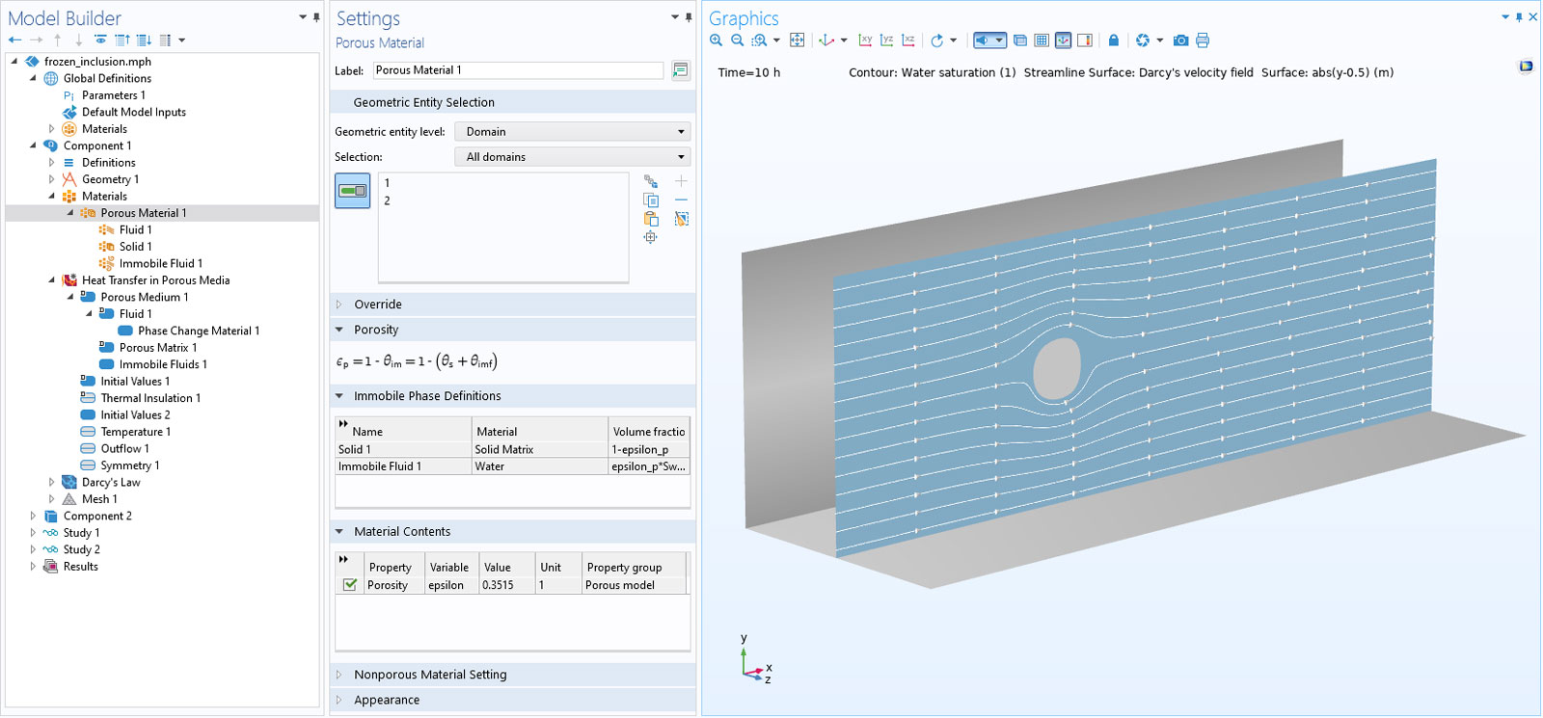1543x718 pixels.
Task: Select the Results node in the tree
Action: [80, 567]
